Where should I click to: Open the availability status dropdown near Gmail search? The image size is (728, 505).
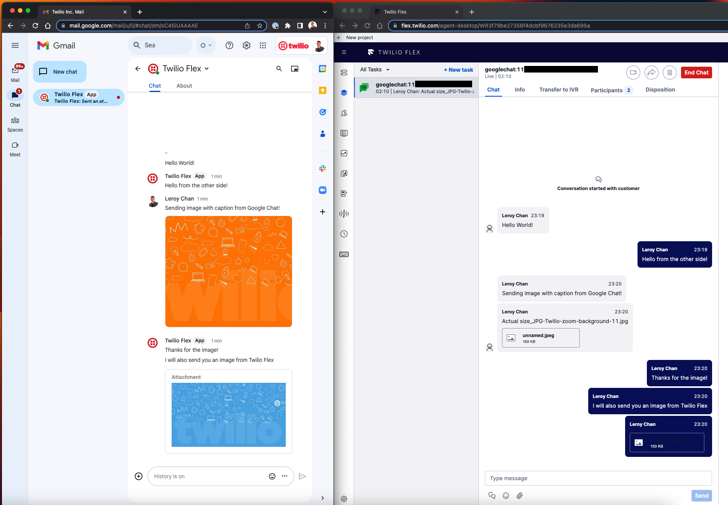206,45
